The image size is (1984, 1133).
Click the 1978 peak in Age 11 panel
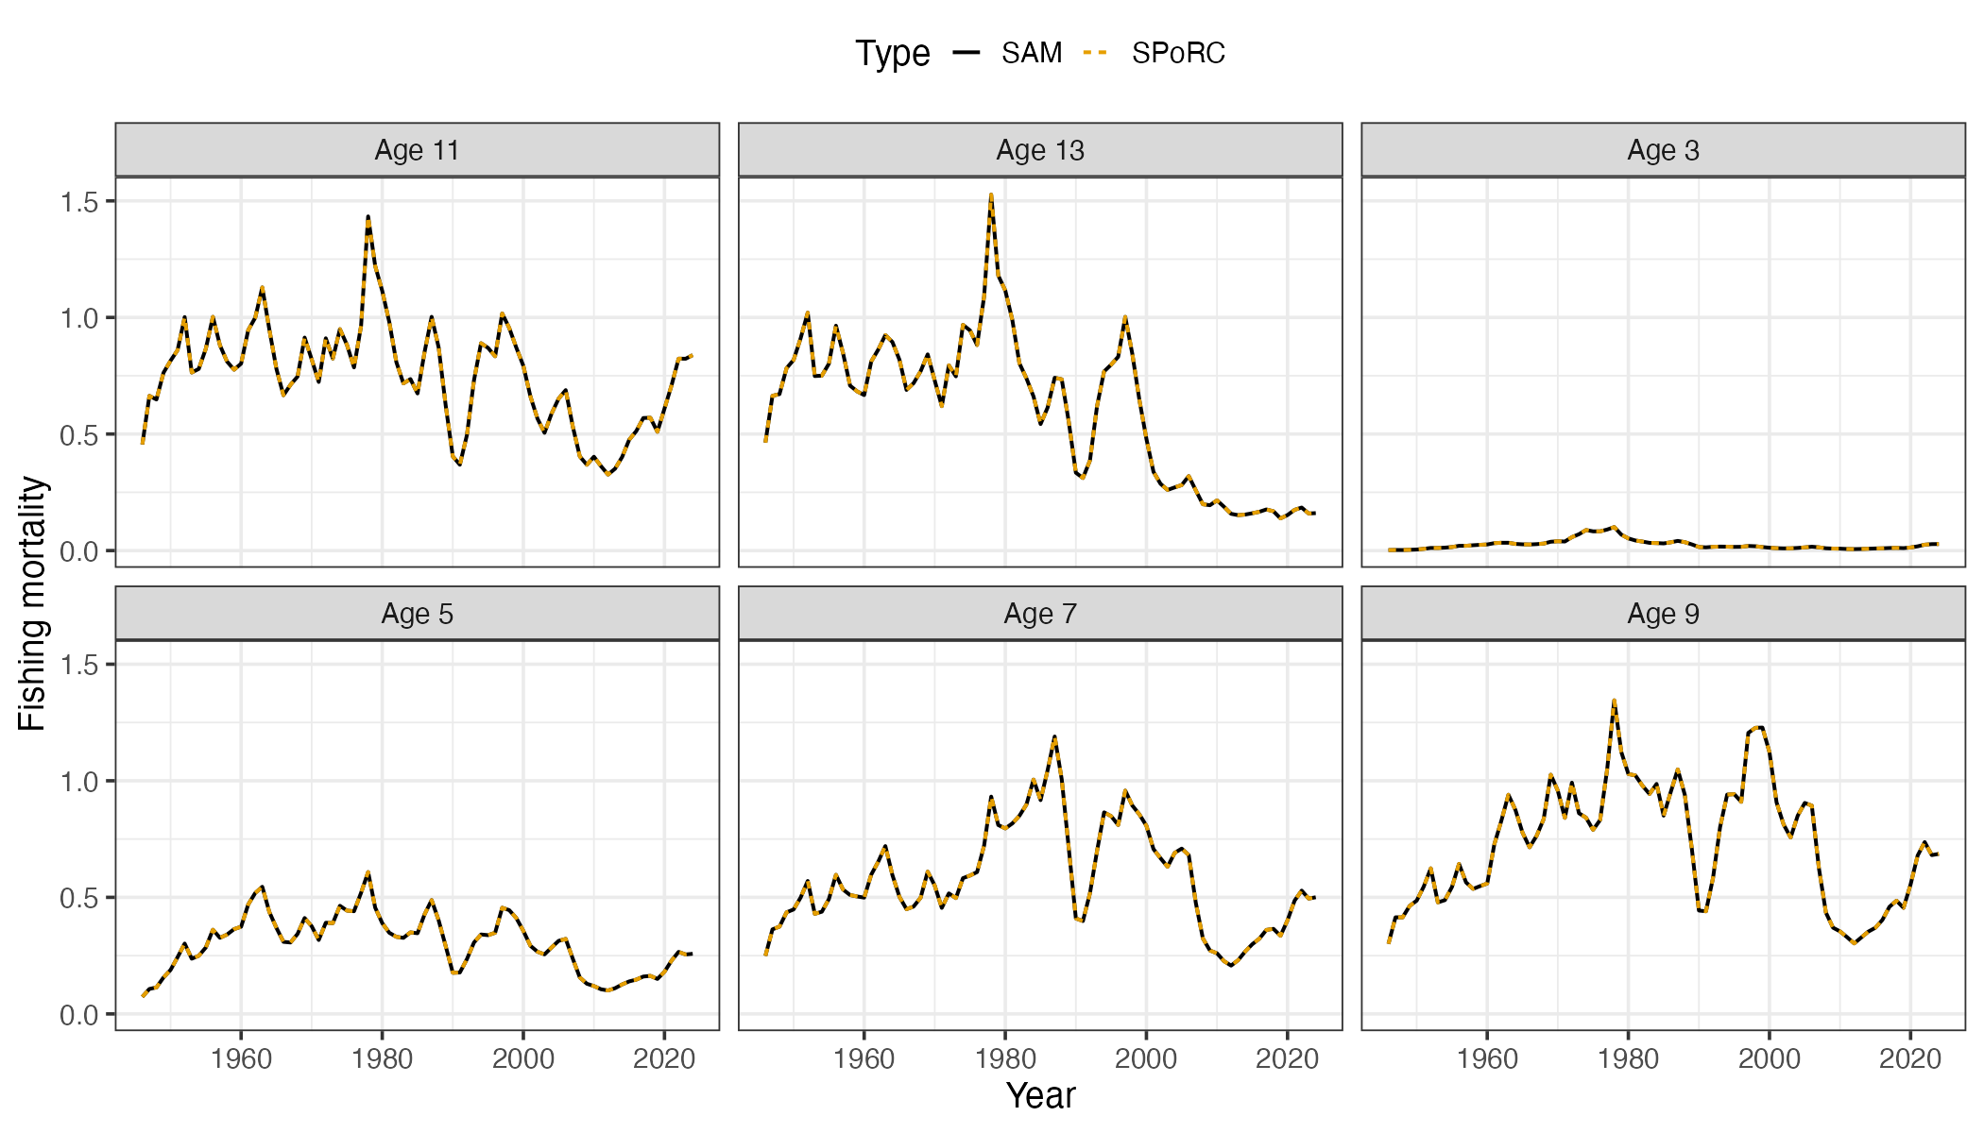click(368, 216)
